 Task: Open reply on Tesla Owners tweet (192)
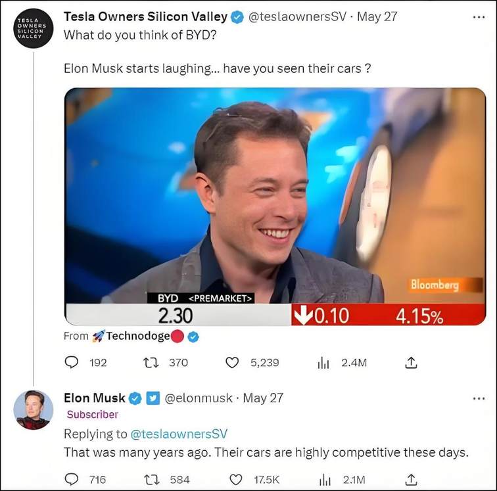[x=71, y=362]
